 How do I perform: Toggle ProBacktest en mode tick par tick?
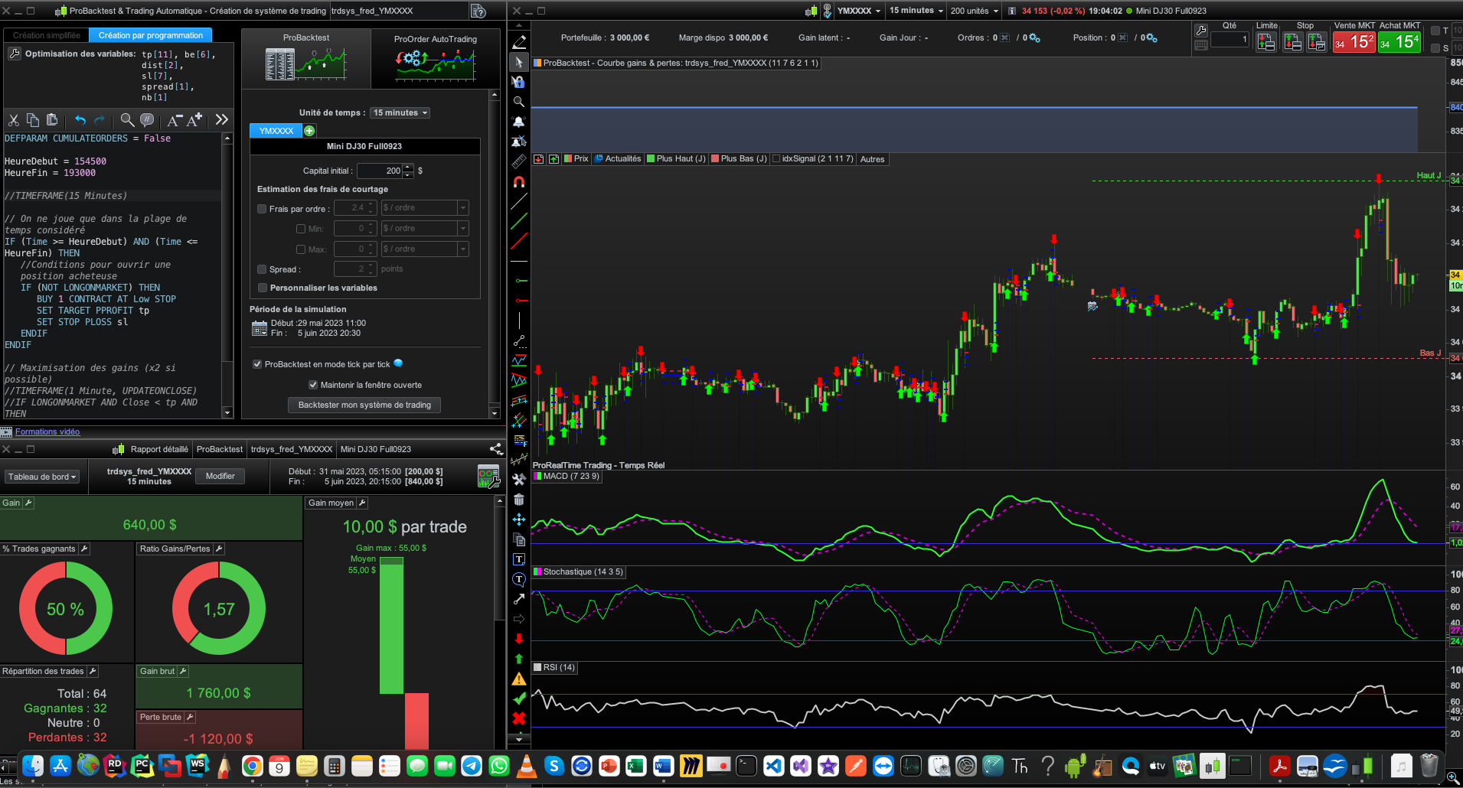coord(257,364)
